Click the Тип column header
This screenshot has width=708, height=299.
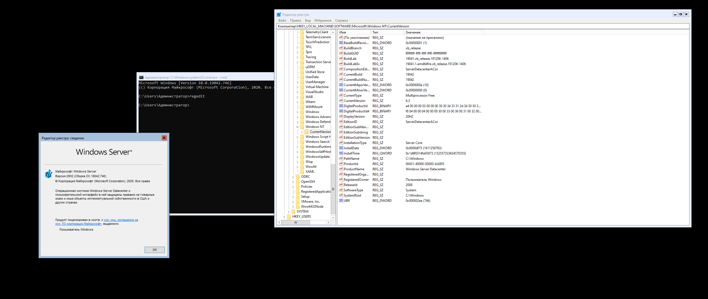[387, 32]
